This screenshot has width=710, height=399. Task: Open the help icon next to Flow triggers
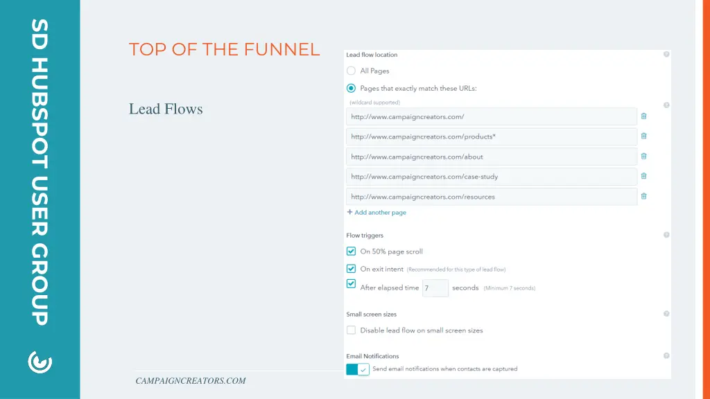666,235
